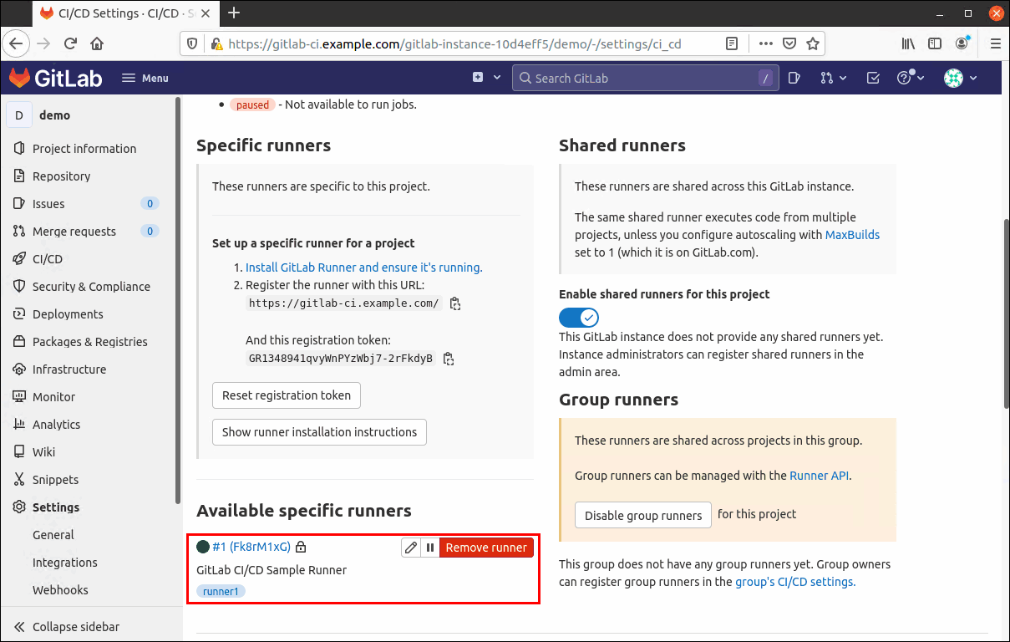Pause runner #1 with pause icon
The height and width of the screenshot is (642, 1010).
pyautogui.click(x=430, y=548)
